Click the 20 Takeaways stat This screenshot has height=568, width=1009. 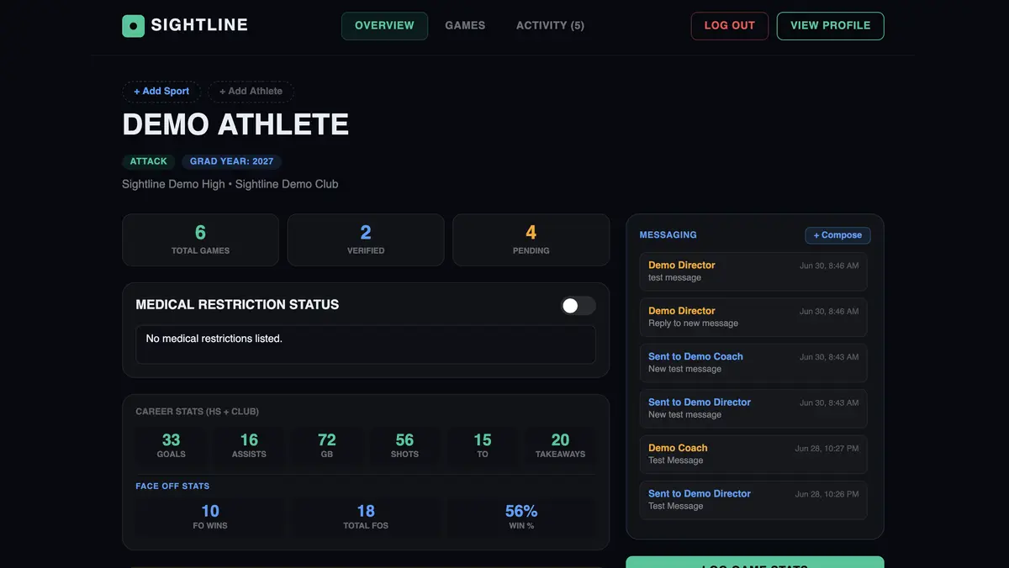pos(560,445)
